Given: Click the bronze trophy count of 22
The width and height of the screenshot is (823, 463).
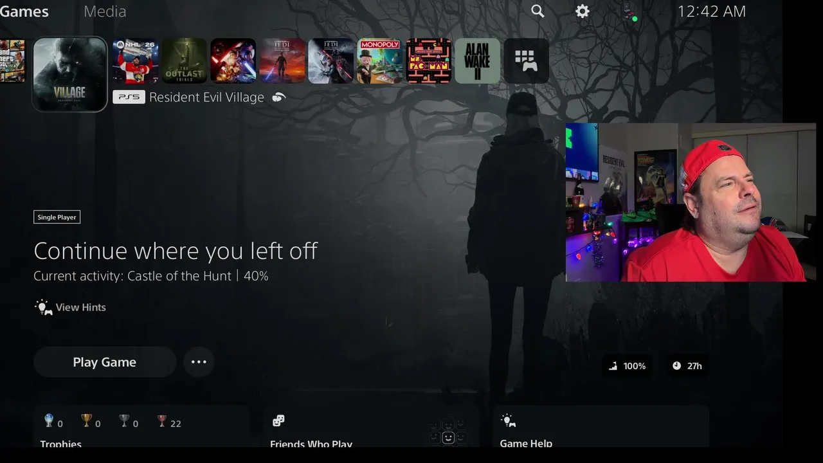Looking at the screenshot, I should click(x=169, y=422).
